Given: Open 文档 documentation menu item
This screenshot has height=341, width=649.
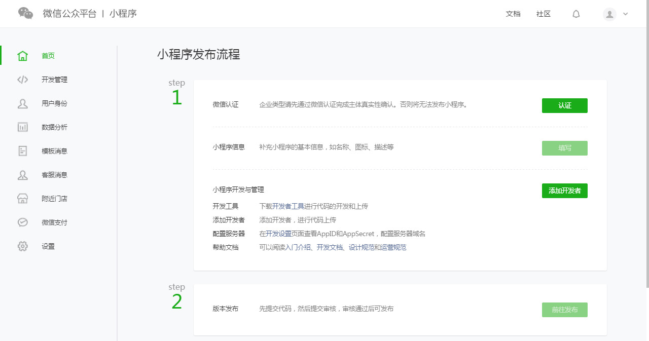Looking at the screenshot, I should [x=513, y=14].
